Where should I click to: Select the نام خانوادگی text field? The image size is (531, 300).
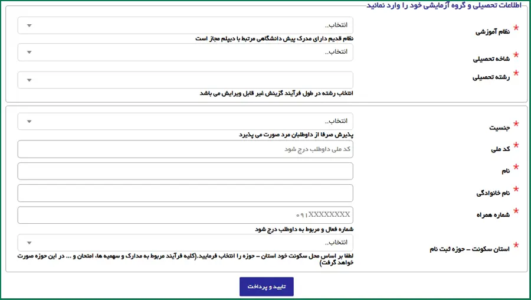pos(185,193)
